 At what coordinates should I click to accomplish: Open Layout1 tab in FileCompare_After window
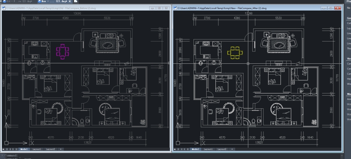pos(208,149)
